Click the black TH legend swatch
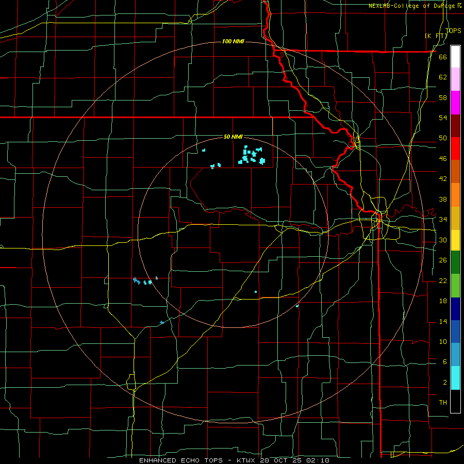 [455, 401]
